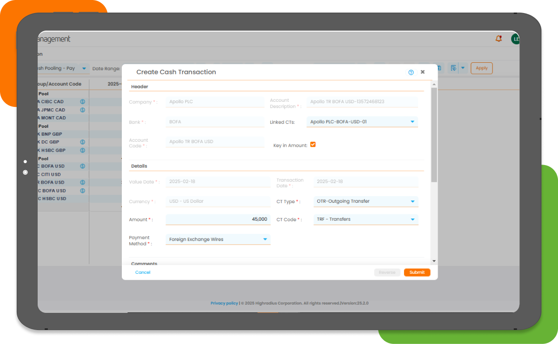Expand the arrow next to the tagged document icon
The height and width of the screenshot is (344, 558).
(463, 68)
